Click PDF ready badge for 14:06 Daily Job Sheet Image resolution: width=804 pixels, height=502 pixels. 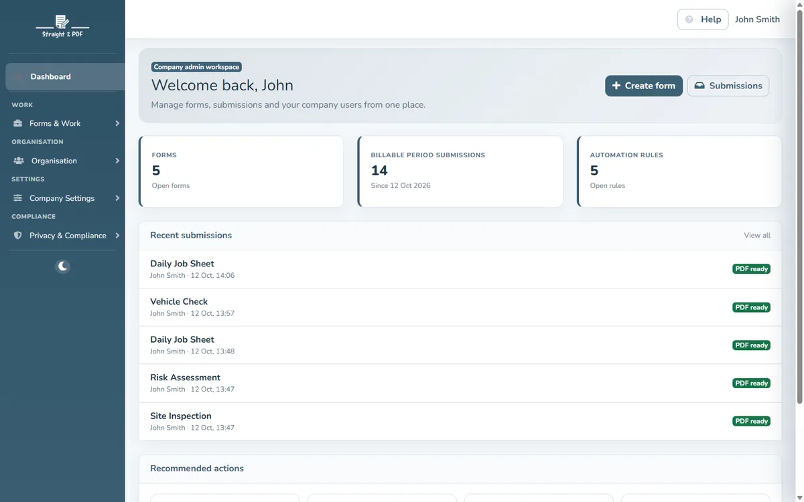click(751, 269)
